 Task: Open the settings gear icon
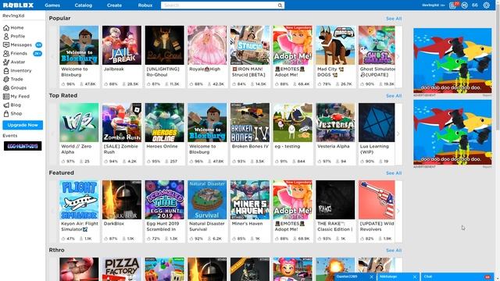486,5
